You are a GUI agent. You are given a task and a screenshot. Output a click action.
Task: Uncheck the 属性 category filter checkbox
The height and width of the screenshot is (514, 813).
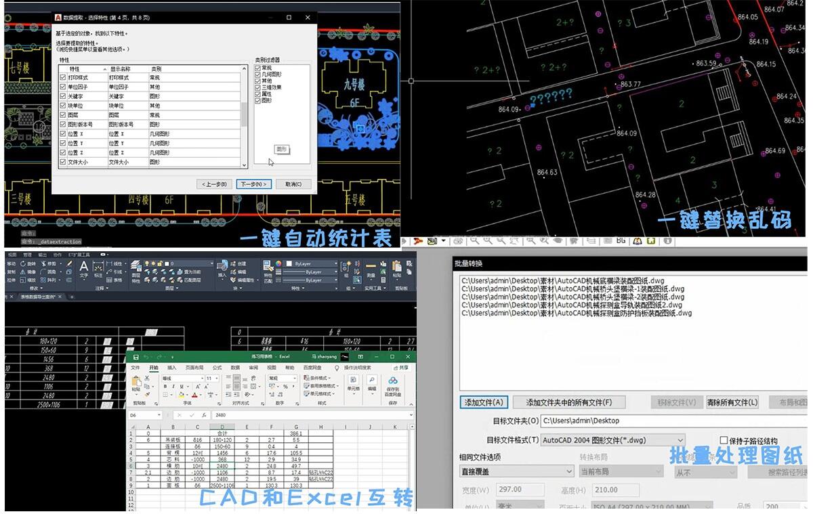pos(257,93)
